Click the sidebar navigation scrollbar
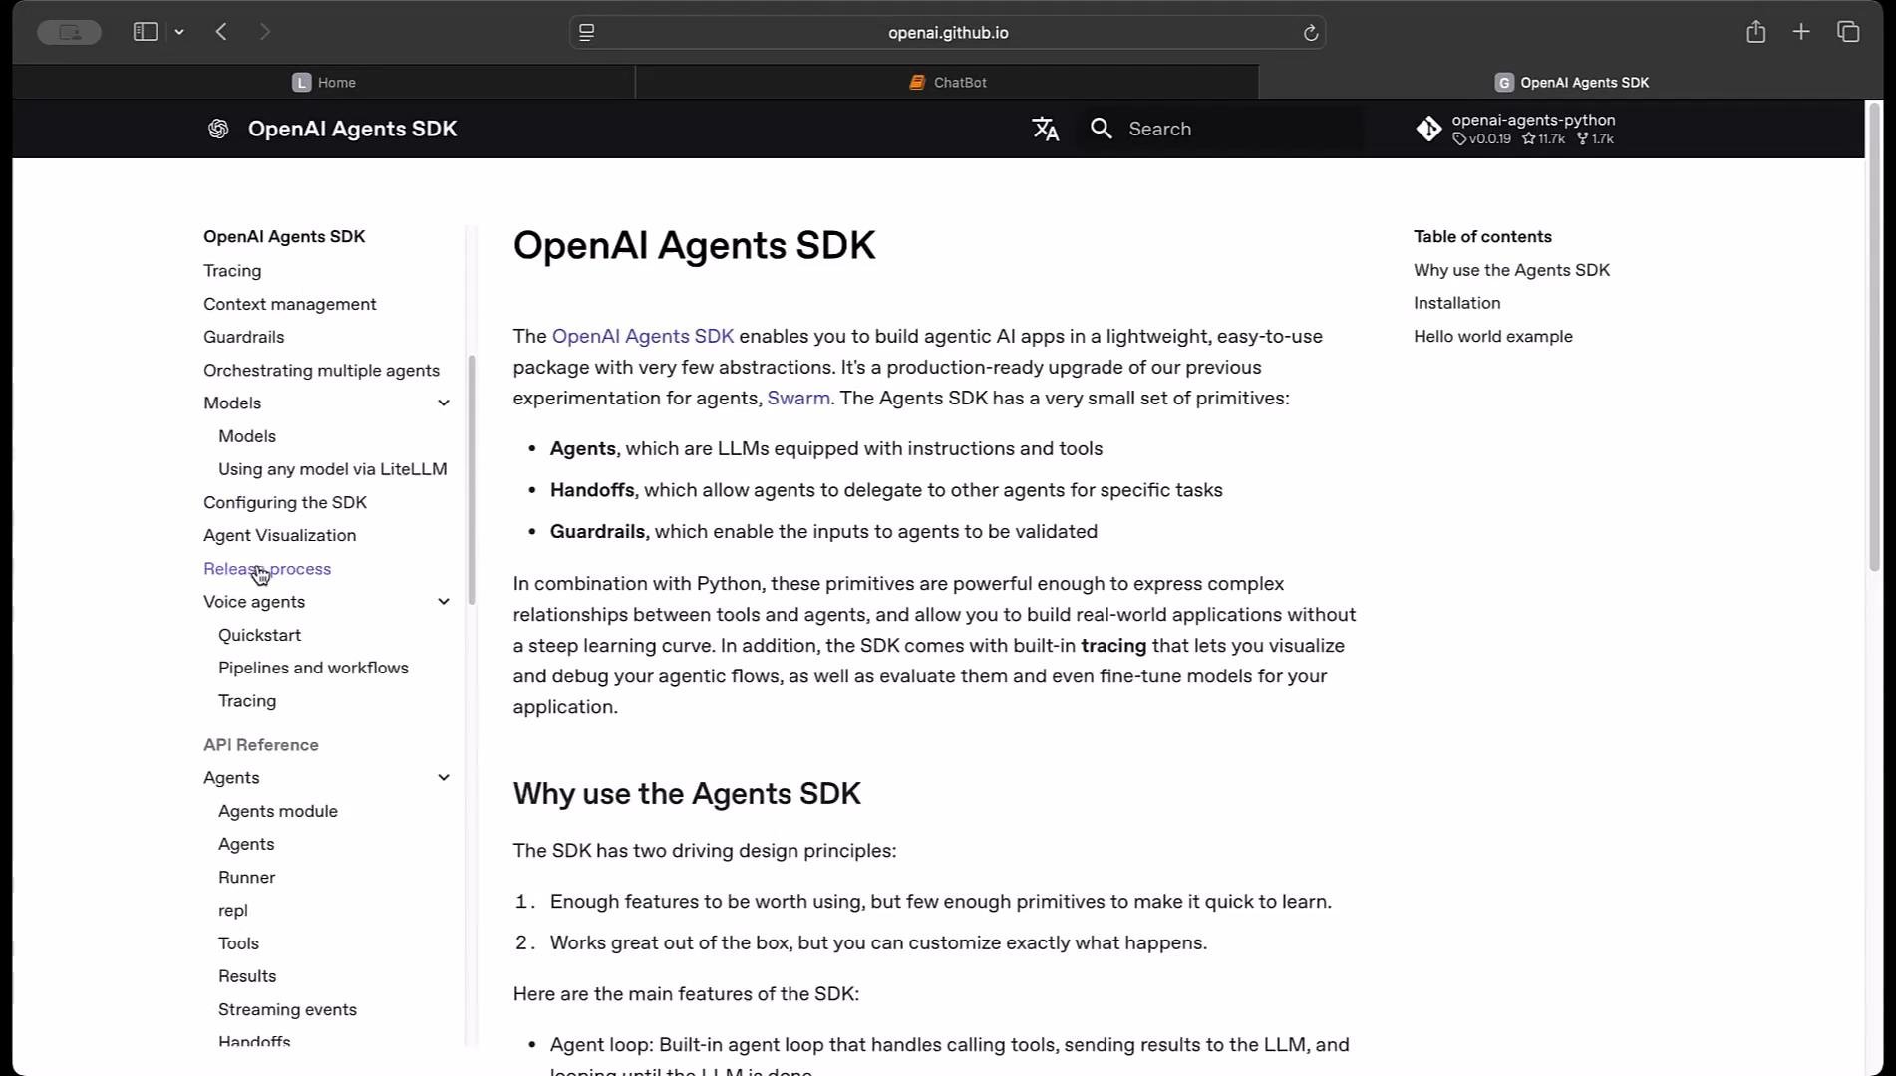This screenshot has height=1076, width=1896. [x=472, y=479]
